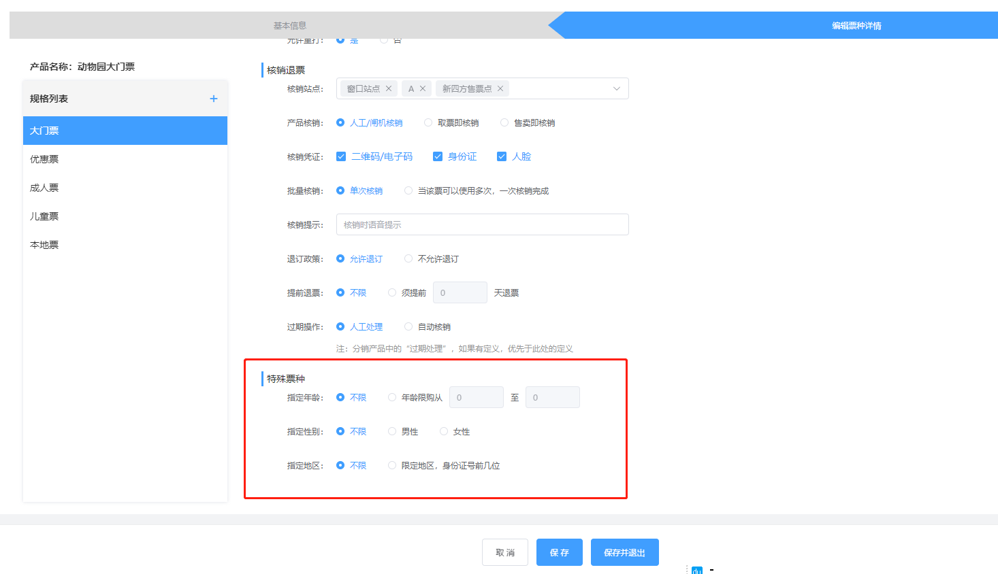Select 自动核销 for expiry handling
This screenshot has height=574, width=998.
(408, 327)
